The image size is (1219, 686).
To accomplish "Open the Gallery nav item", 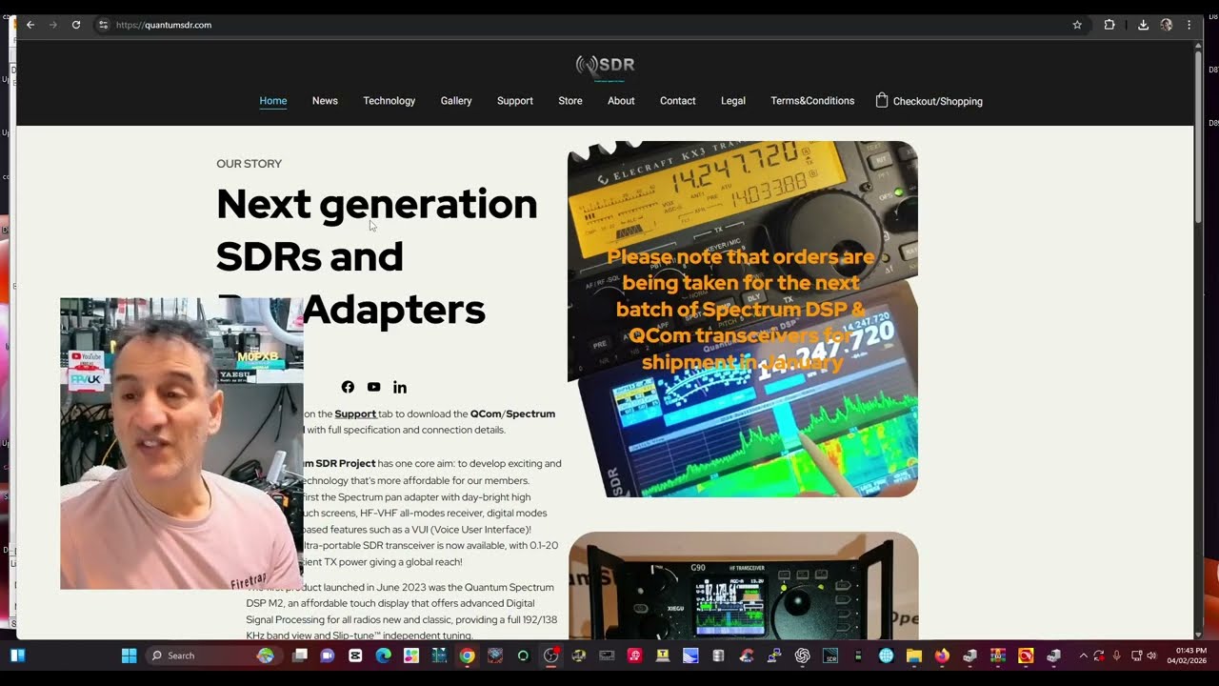I will point(456,101).
